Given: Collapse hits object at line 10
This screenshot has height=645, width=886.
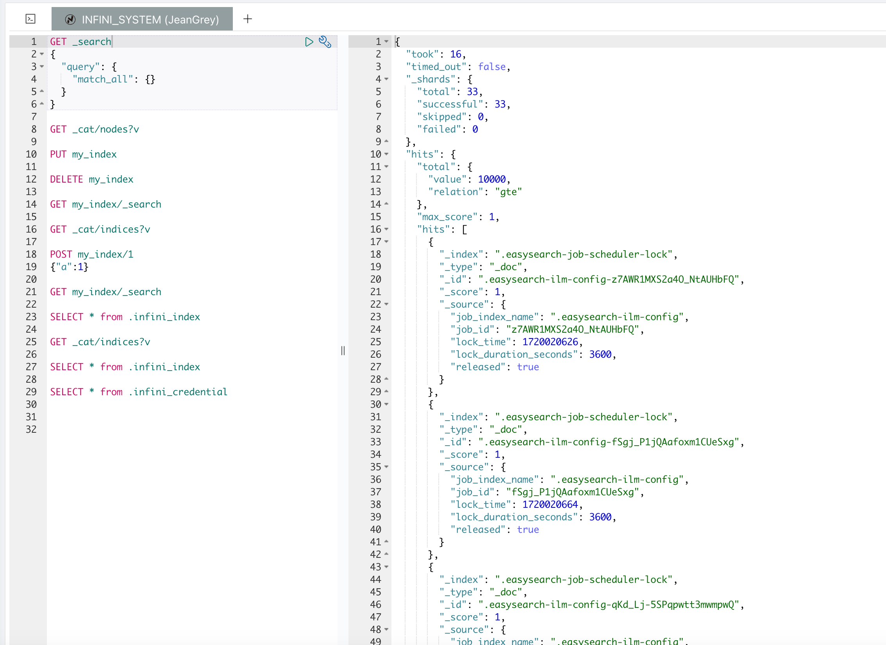Looking at the screenshot, I should (386, 154).
